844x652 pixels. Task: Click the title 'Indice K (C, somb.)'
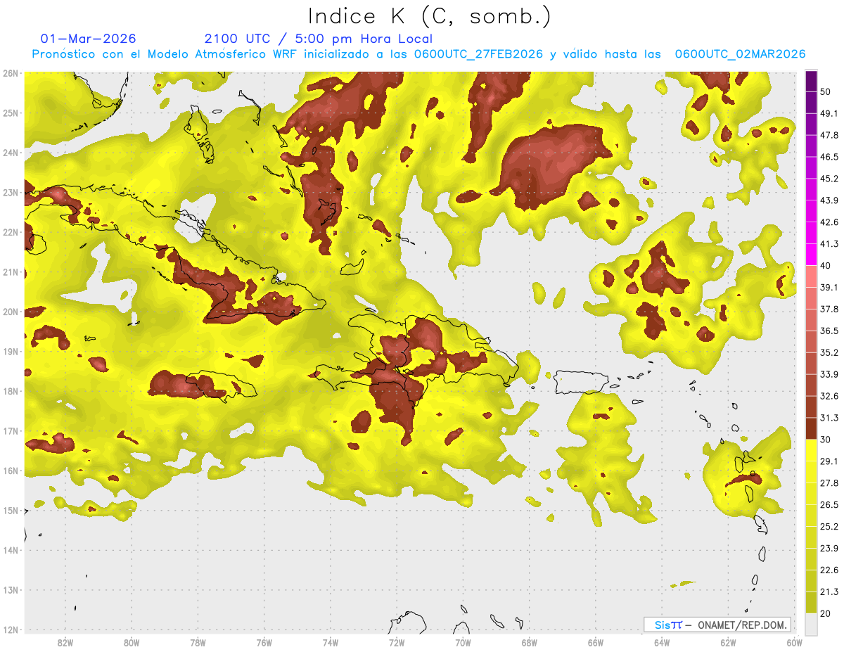430,17
